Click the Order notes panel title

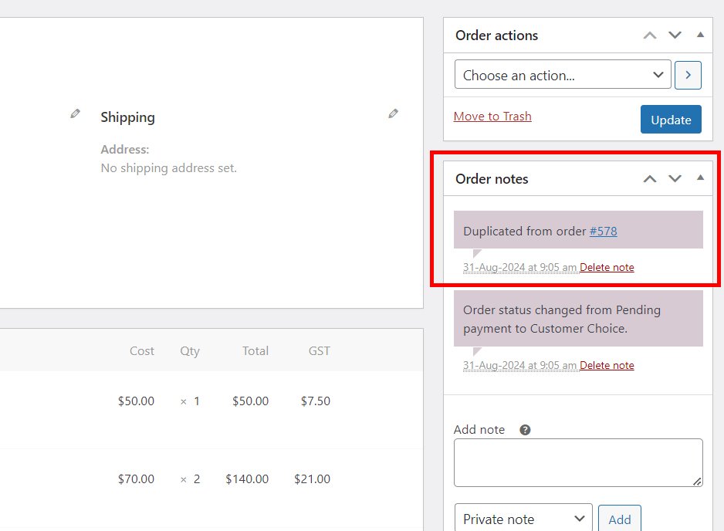click(492, 179)
